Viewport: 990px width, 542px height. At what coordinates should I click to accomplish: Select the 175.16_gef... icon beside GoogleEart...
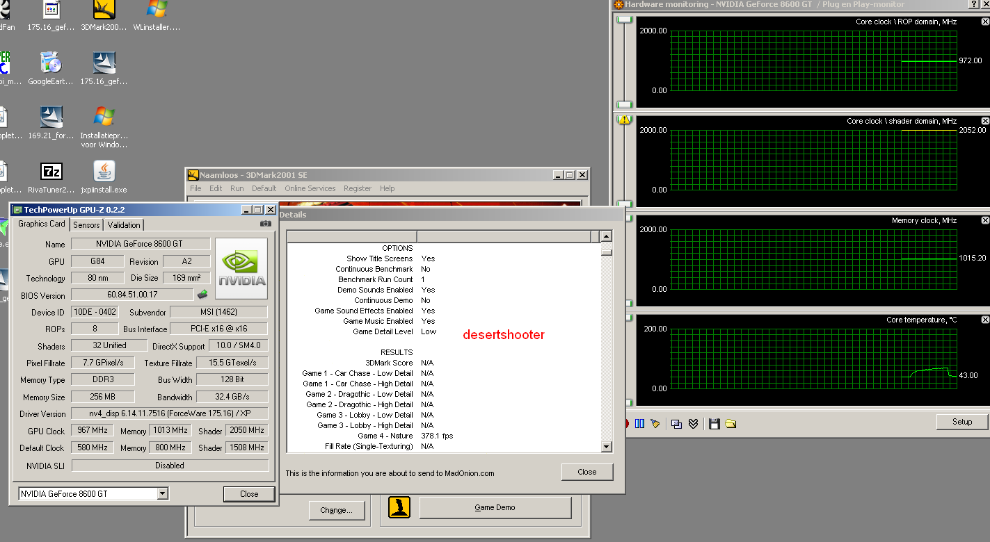(x=104, y=68)
